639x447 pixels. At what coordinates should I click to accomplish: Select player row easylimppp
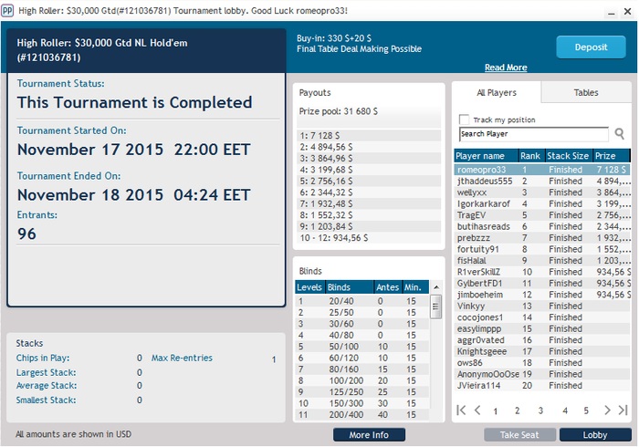542,329
